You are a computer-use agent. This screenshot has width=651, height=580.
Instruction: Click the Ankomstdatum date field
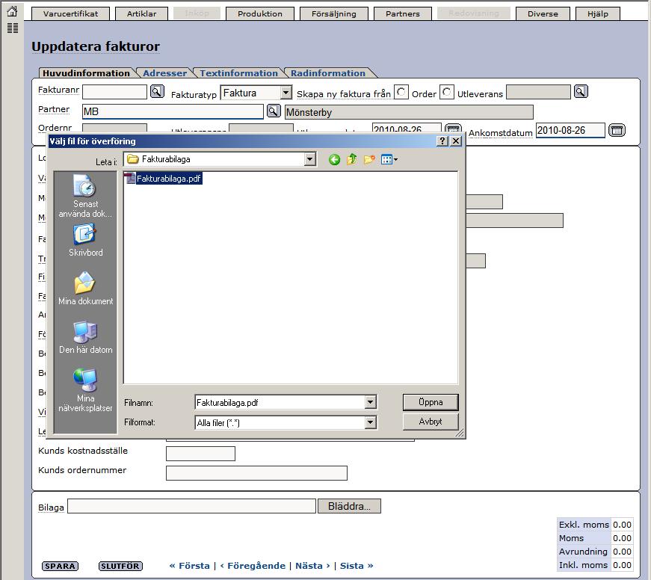(570, 130)
